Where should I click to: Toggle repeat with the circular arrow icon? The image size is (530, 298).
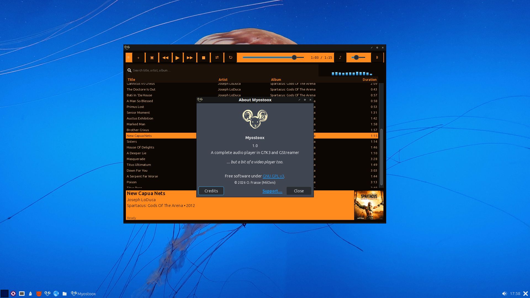pos(230,57)
